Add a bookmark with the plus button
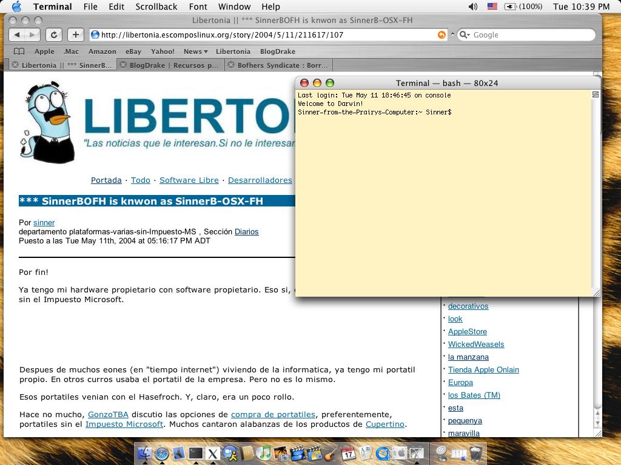The image size is (621, 465). point(76,35)
